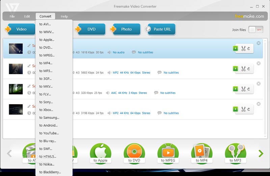This screenshot has width=270, height=176.
Task: Select 'No audio' option in first row
Action: tap(119, 52)
